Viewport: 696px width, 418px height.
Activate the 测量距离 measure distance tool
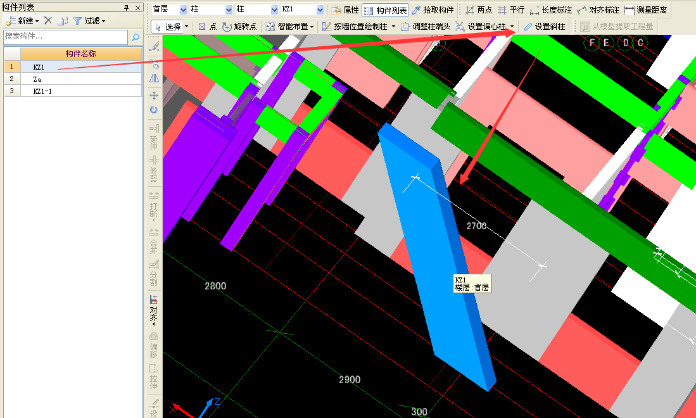tap(645, 9)
